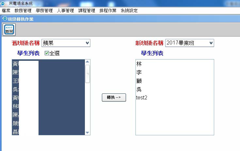The image size is (240, 151).
Task: Open the 教務管理 menu
Action: pyautogui.click(x=23, y=10)
